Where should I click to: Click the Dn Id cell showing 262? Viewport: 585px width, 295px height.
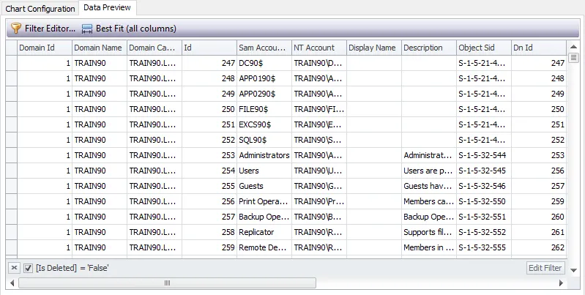coord(539,247)
